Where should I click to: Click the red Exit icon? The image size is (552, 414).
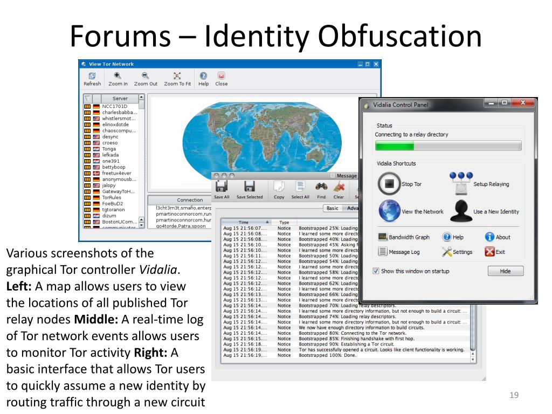point(489,252)
